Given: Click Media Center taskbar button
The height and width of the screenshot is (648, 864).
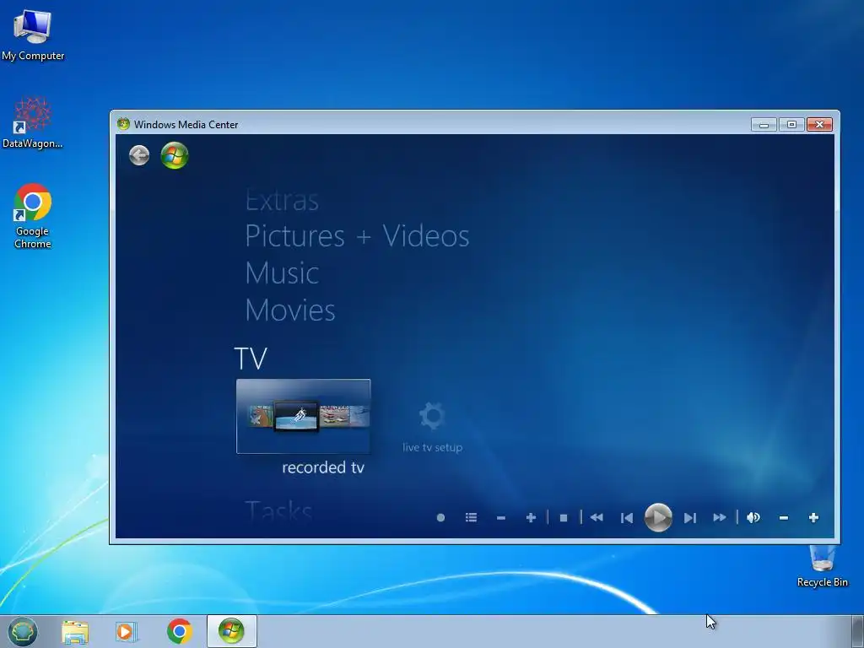Looking at the screenshot, I should [x=231, y=631].
